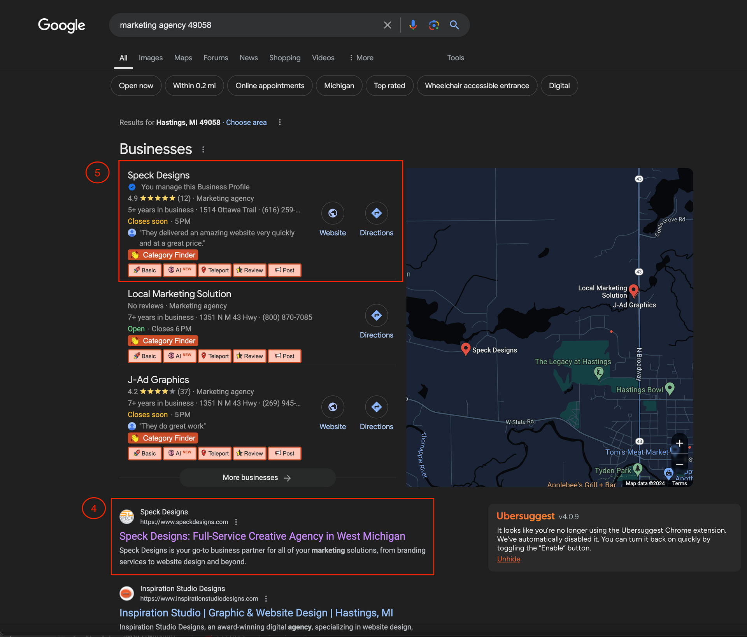Screen dimensions: 747x637
Task: Open Category Finder for J-Ad Graphics
Action: click(x=163, y=438)
